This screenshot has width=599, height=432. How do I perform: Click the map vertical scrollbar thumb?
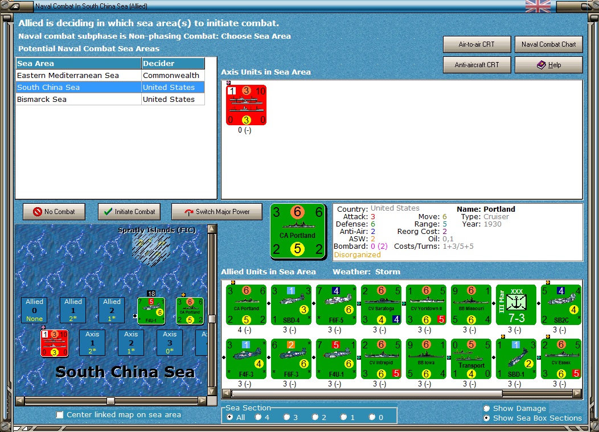[x=212, y=319]
